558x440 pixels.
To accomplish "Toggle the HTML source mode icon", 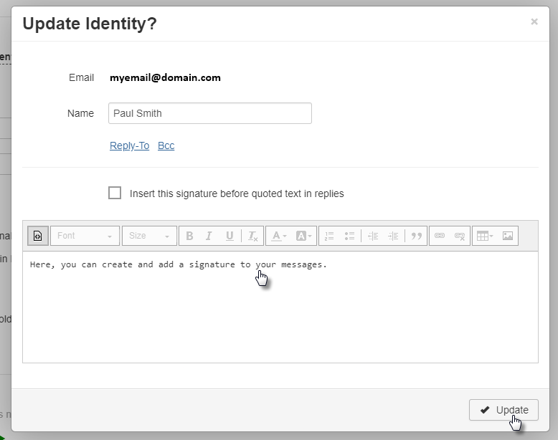I will [38, 236].
